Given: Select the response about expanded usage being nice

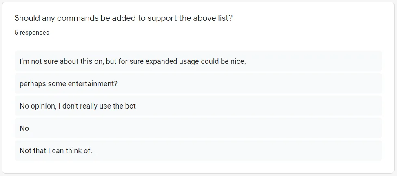Looking at the screenshot, I should point(198,61).
